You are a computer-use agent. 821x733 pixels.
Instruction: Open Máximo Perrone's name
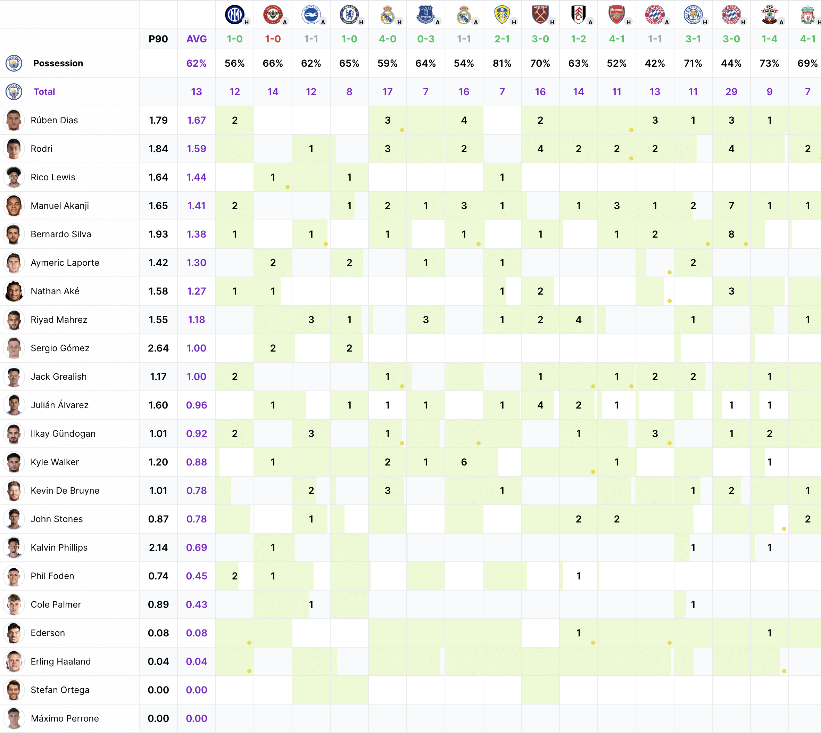pos(65,718)
